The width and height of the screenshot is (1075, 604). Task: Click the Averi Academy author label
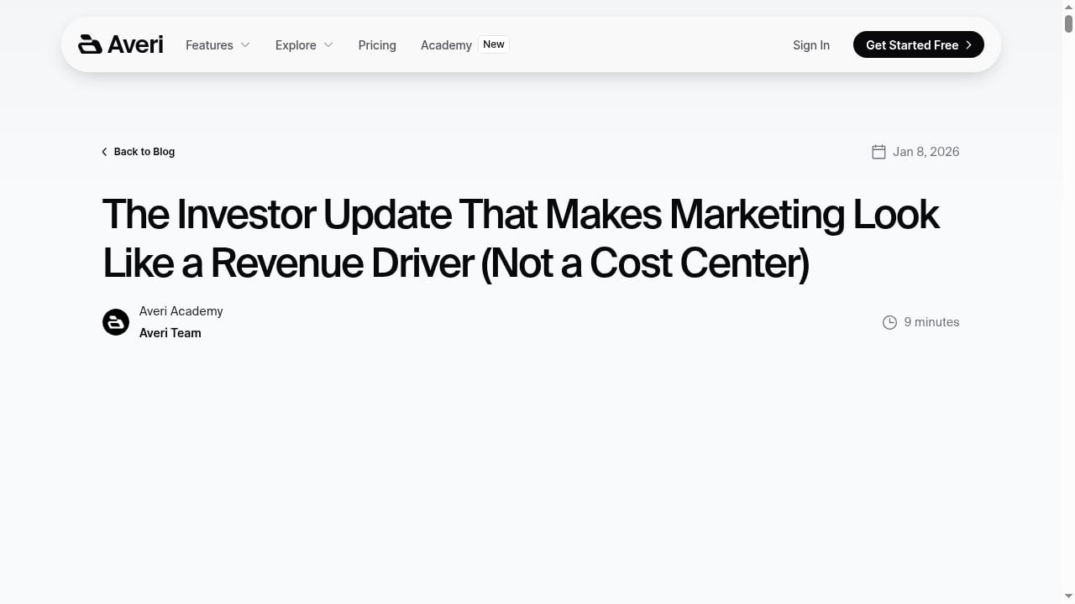(181, 311)
